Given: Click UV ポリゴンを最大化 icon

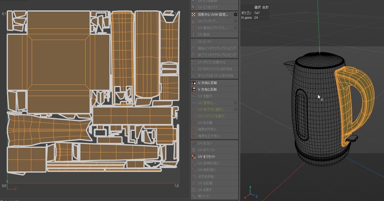Looking at the screenshot, I should click(x=194, y=62).
